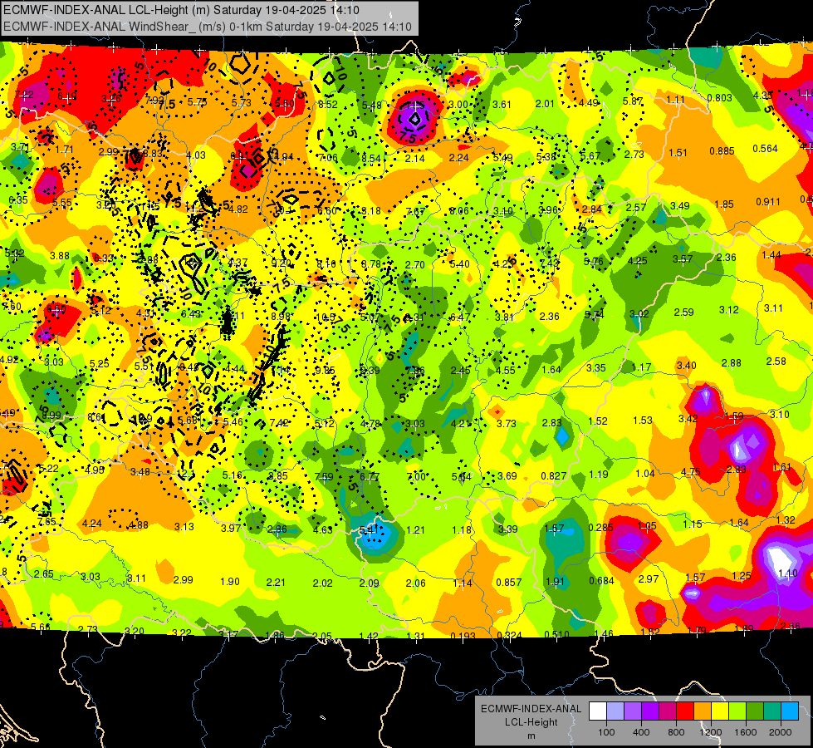Click the 1.10 value on white patch
The width and height of the screenshot is (813, 748).
coord(787,573)
